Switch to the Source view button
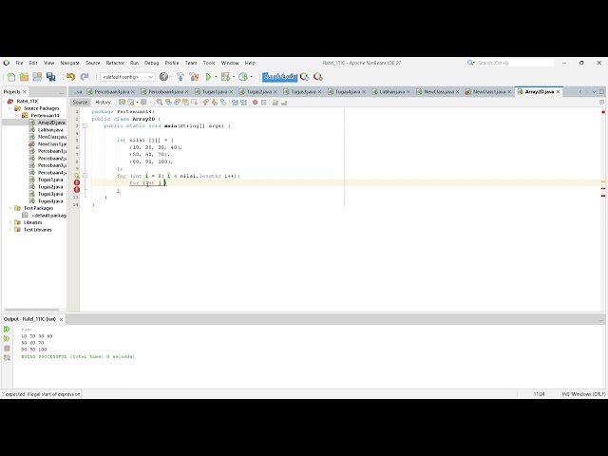The width and height of the screenshot is (608, 456). click(80, 103)
